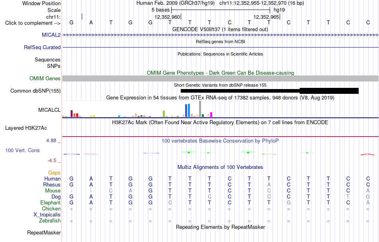The width and height of the screenshot is (379, 242).
Task: Click the MICAL2 gene track label
Action: (51, 35)
